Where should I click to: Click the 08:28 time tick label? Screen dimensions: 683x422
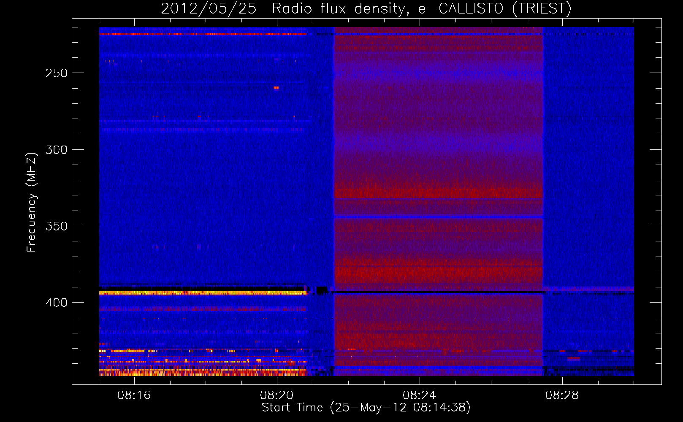pos(562,395)
